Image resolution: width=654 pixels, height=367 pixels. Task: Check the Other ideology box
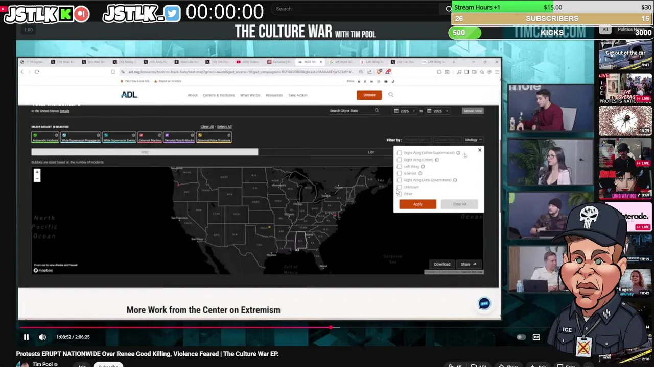[400, 194]
